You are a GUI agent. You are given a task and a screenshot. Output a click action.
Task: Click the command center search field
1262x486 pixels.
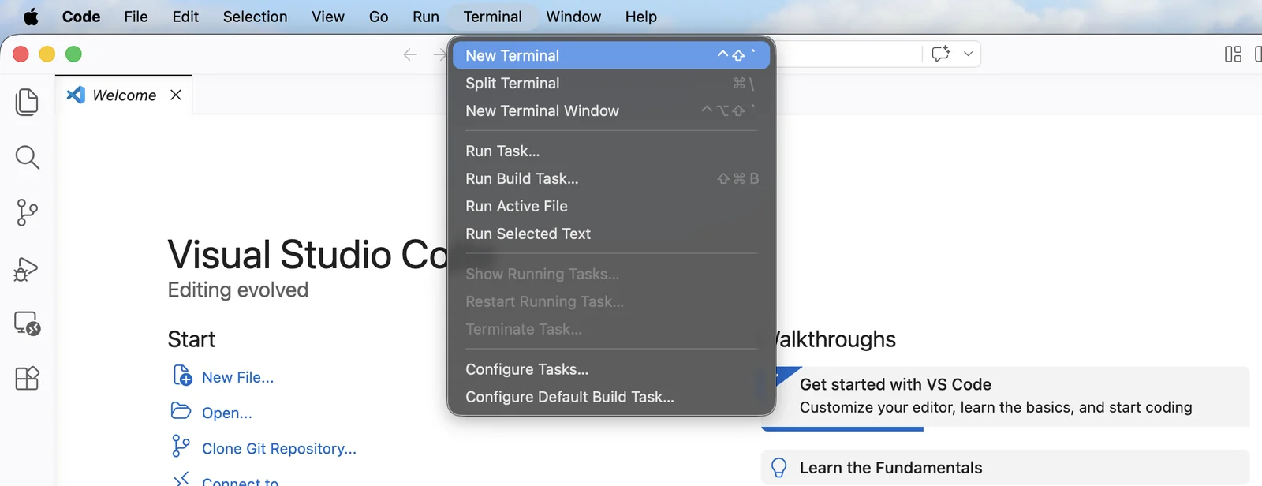[x=848, y=54]
